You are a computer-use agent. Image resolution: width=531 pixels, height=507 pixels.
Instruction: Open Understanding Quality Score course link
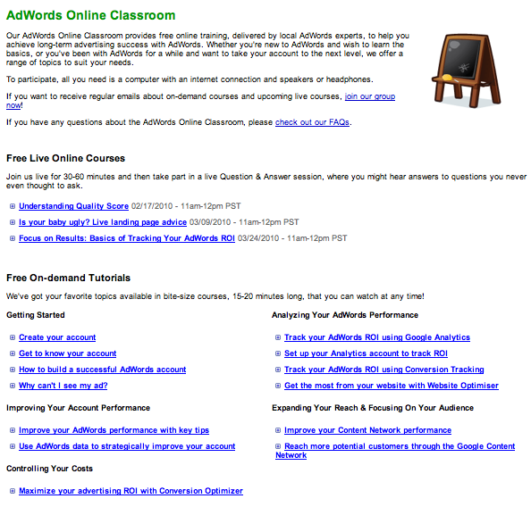(x=74, y=206)
